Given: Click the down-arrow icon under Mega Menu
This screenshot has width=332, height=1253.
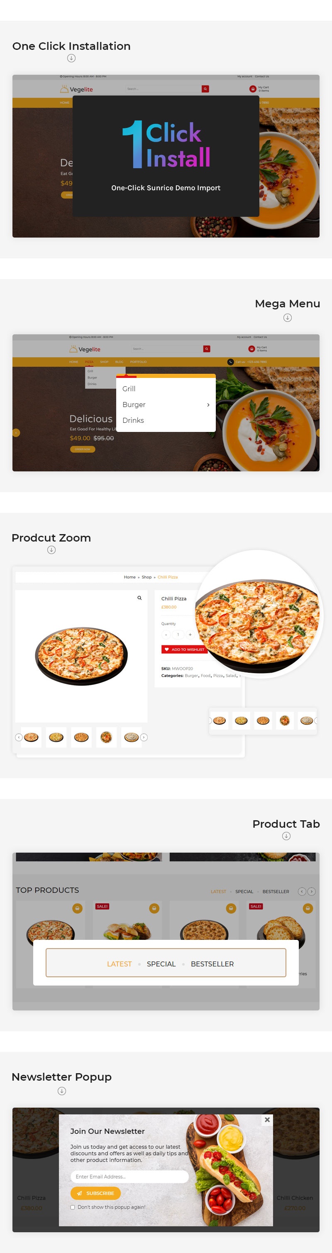Looking at the screenshot, I should (x=287, y=318).
